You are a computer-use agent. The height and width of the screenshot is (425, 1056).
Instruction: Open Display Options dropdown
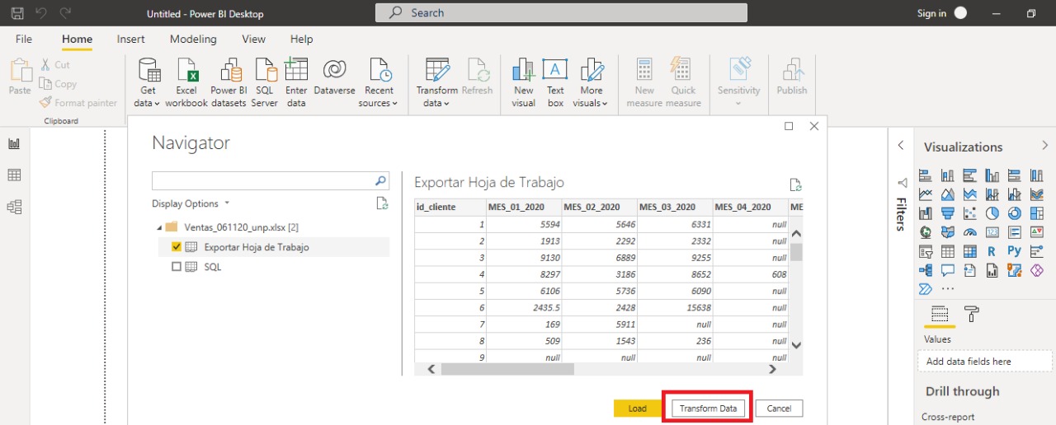(191, 203)
